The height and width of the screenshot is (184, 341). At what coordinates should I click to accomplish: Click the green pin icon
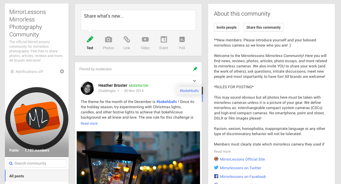pos(195,69)
